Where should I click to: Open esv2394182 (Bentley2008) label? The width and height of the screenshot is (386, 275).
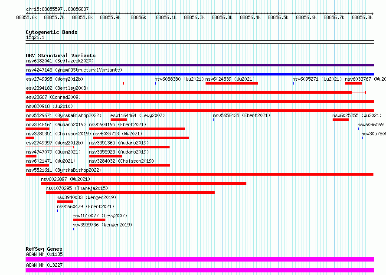pyautogui.click(x=57, y=88)
